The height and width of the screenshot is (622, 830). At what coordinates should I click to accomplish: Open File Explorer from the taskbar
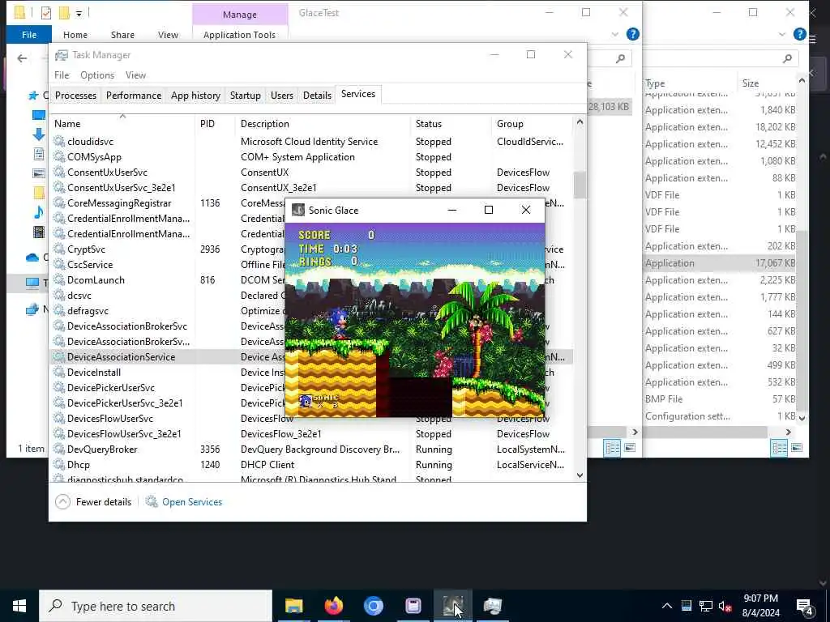pyautogui.click(x=293, y=606)
